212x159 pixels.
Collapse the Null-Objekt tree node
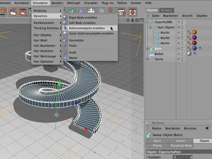[150, 28]
